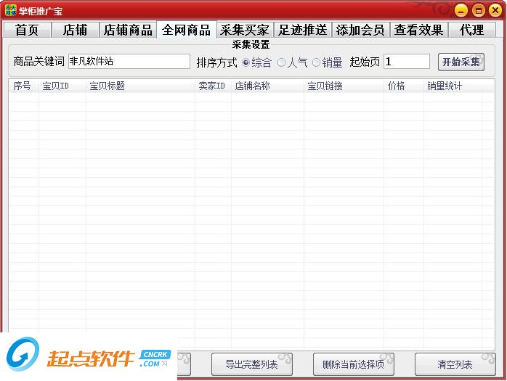Viewport: 507px width, 381px height.
Task: Click the 商品关键词 input field
Action: [x=129, y=62]
